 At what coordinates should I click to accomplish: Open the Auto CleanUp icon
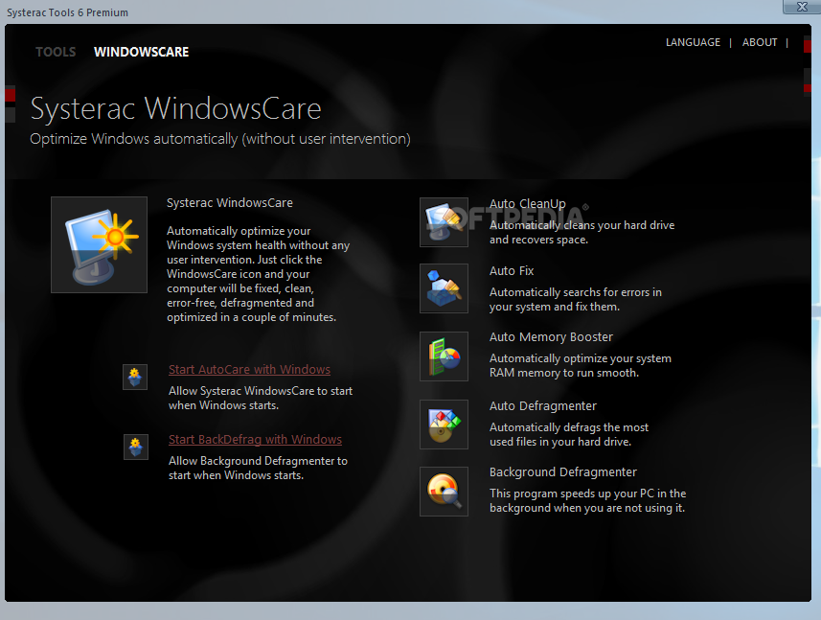444,222
